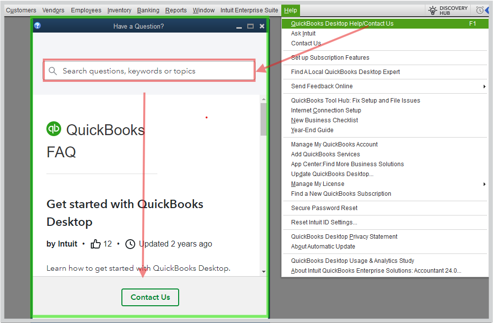Select Find A Local QuickBooks Desktop Expert
Screen dimensions: 493x323
[x=385, y=72]
